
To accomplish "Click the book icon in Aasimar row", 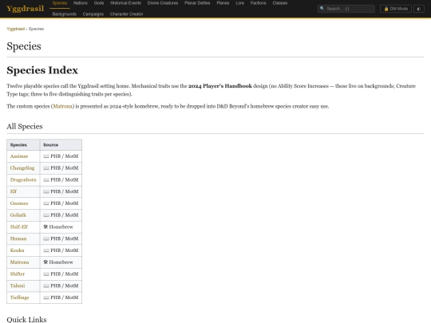I will 46,156.
